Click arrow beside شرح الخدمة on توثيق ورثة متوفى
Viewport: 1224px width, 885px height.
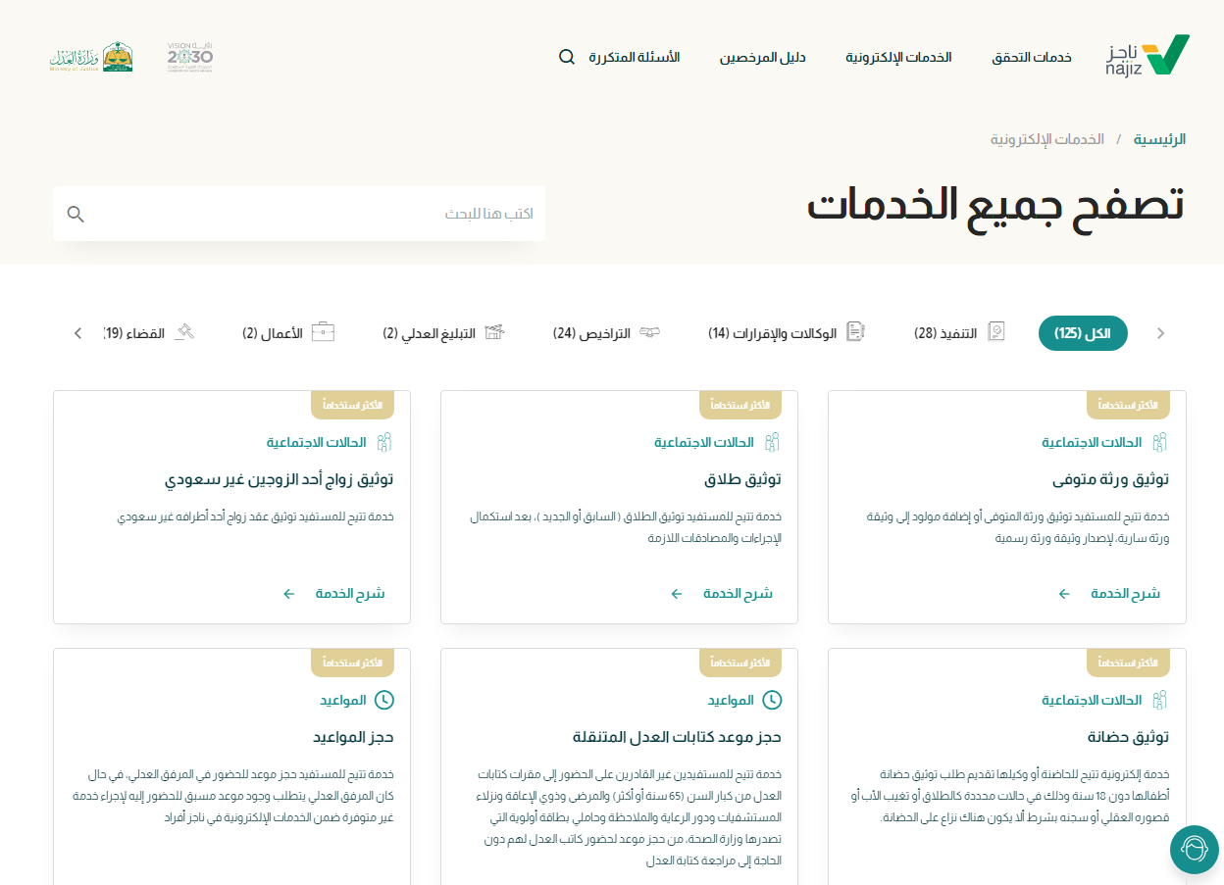pyautogui.click(x=1064, y=594)
